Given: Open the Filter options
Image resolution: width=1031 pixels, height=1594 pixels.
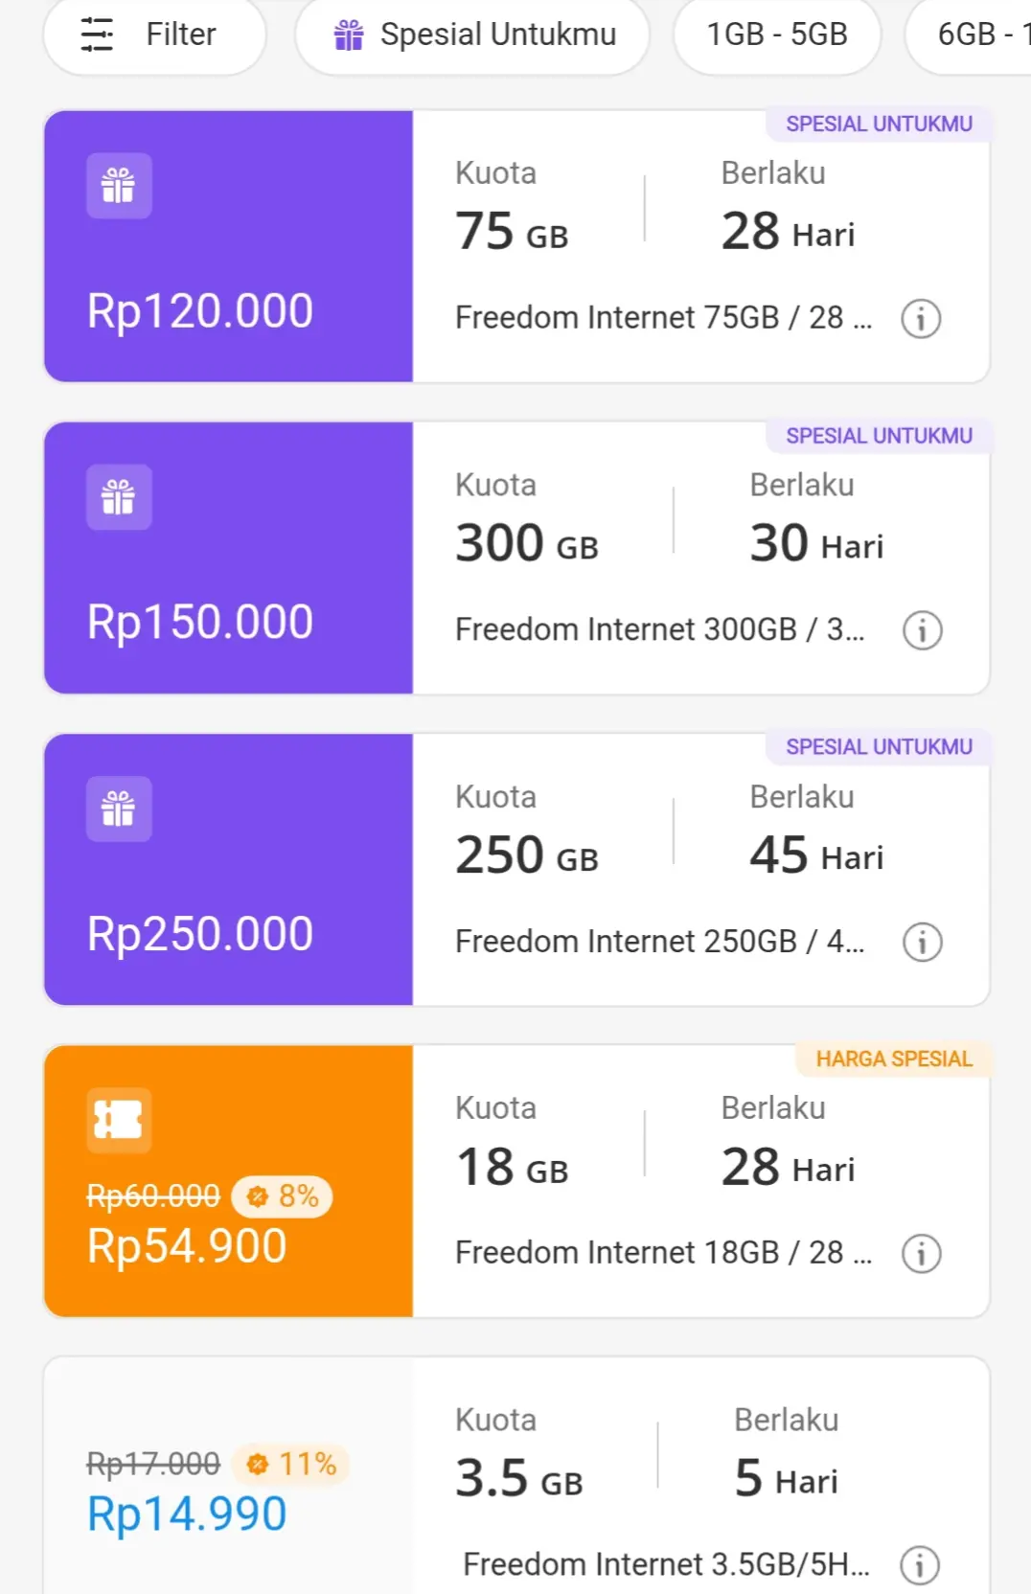Looking at the screenshot, I should pyautogui.click(x=153, y=35).
